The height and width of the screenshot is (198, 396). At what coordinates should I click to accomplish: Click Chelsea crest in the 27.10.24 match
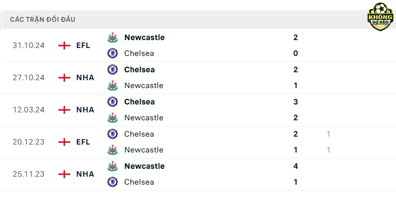tap(112, 69)
